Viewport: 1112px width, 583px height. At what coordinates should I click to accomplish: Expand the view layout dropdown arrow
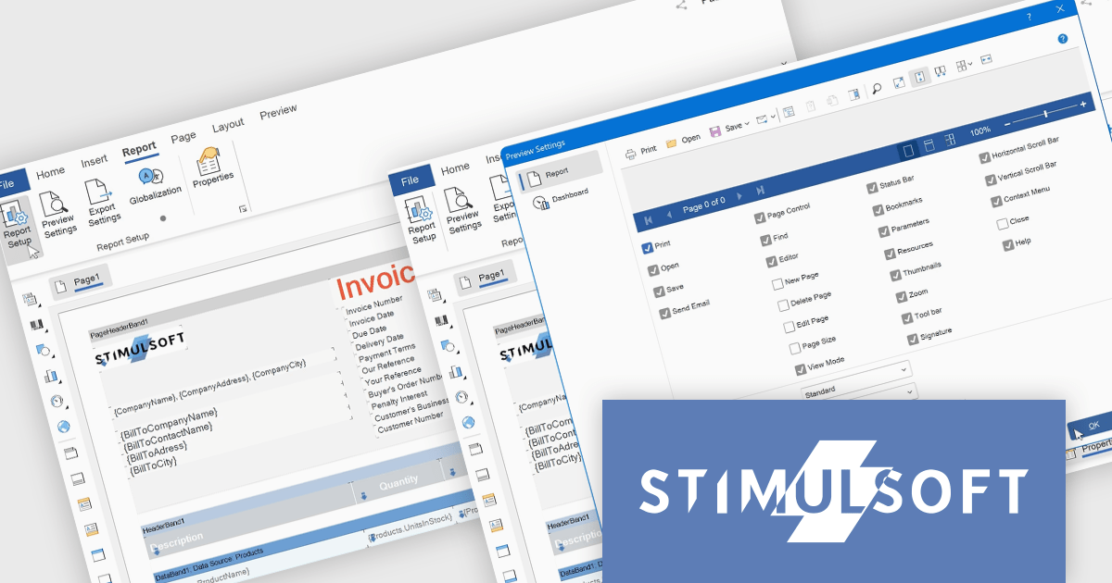[969, 64]
